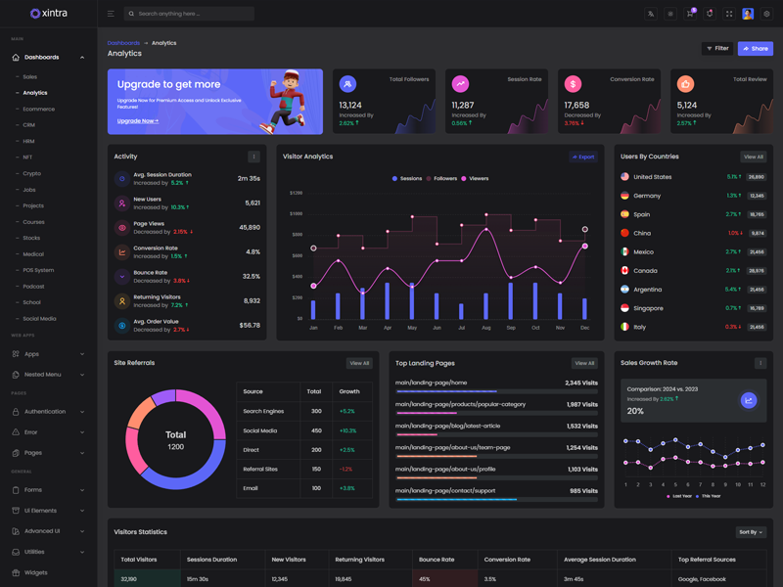783x587 pixels.
Task: Open the shopping cart icon
Action: click(x=690, y=14)
